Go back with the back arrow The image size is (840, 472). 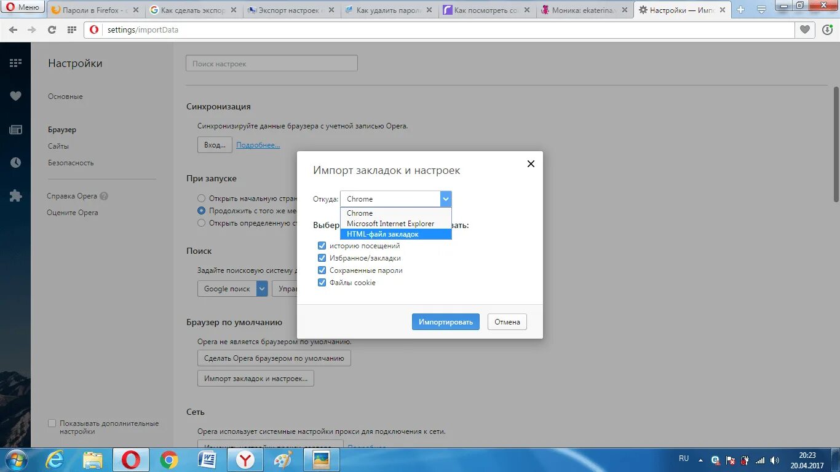tap(13, 30)
